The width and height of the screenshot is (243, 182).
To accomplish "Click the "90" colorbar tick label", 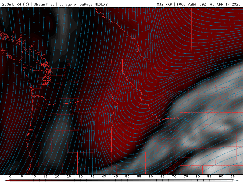I will (x=221, y=177).
